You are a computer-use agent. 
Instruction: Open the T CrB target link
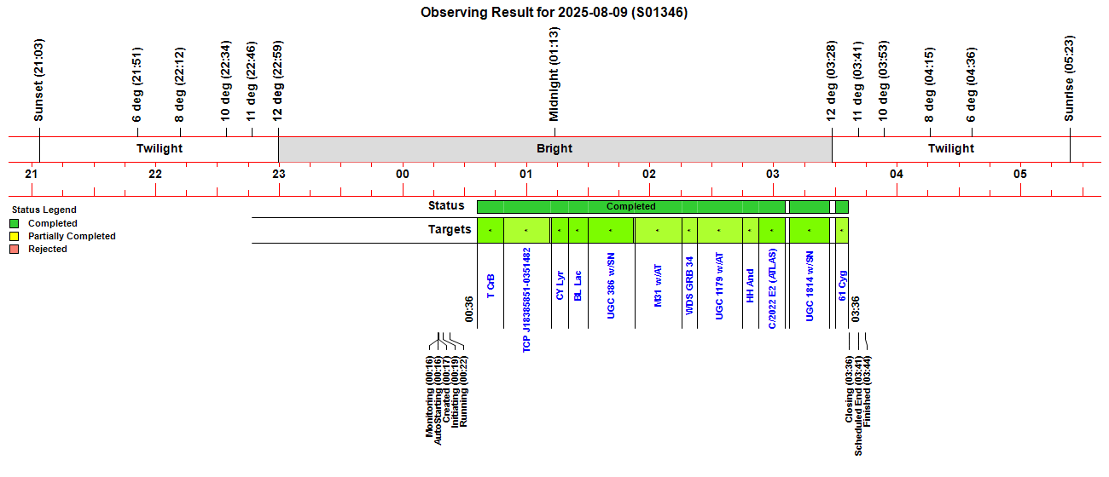(491, 285)
